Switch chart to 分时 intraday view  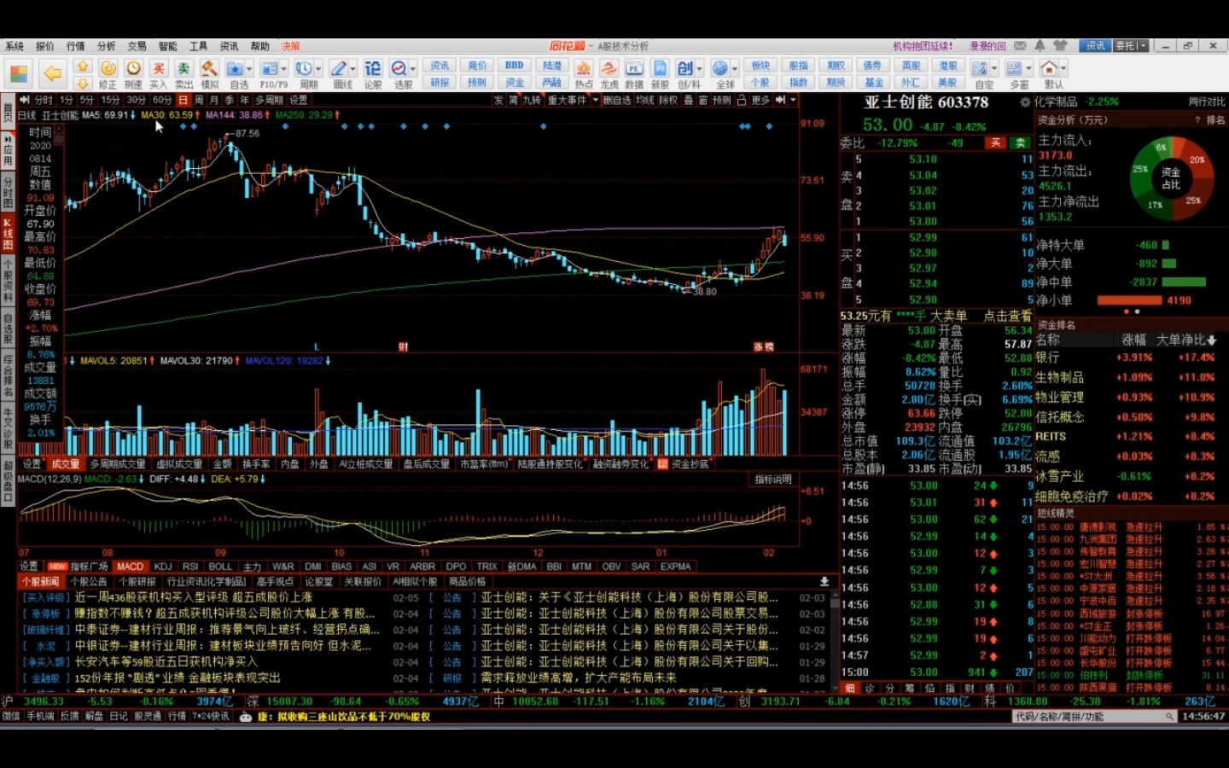click(x=44, y=100)
